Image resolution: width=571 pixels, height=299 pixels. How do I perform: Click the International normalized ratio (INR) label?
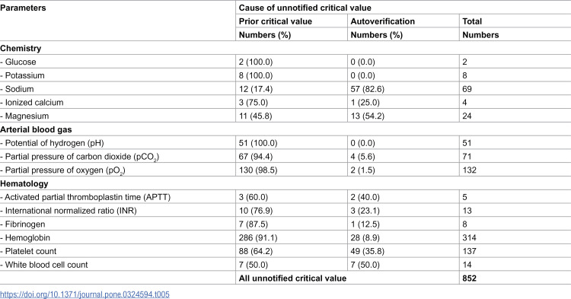(69, 211)
